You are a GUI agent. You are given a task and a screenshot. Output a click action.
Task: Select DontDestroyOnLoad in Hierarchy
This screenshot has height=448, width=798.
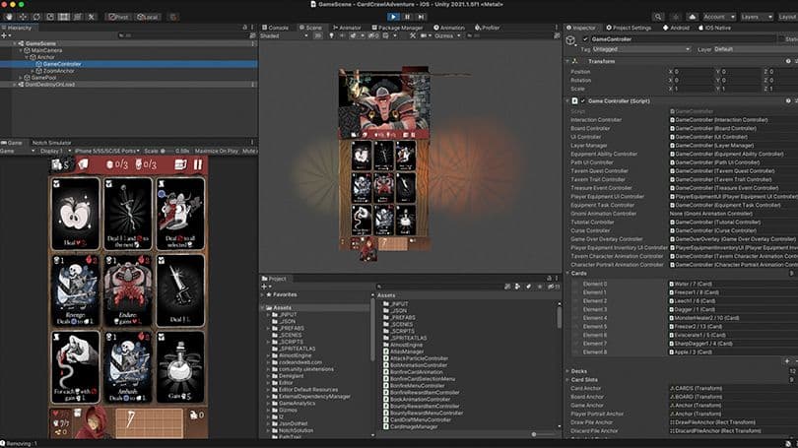click(x=50, y=85)
